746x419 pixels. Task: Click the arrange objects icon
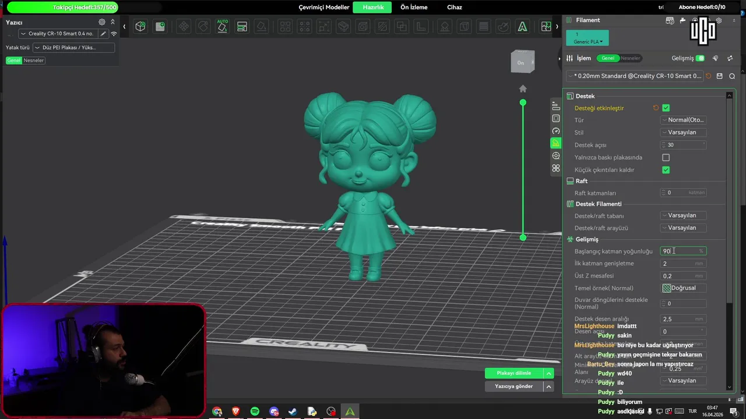[x=242, y=26]
